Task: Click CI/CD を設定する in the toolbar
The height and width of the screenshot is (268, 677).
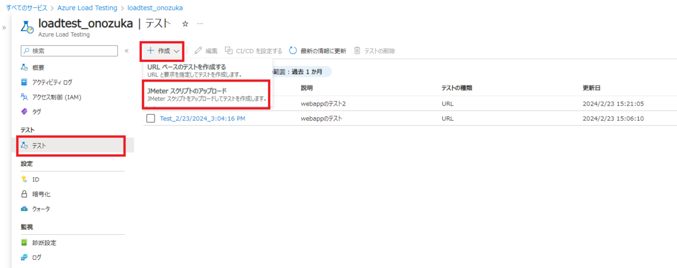Action: pos(253,51)
